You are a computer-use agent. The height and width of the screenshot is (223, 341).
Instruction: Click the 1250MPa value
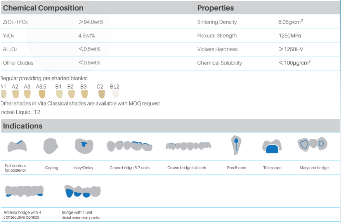(x=290, y=36)
